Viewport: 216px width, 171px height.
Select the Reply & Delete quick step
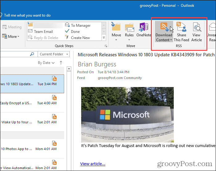coord(43,38)
